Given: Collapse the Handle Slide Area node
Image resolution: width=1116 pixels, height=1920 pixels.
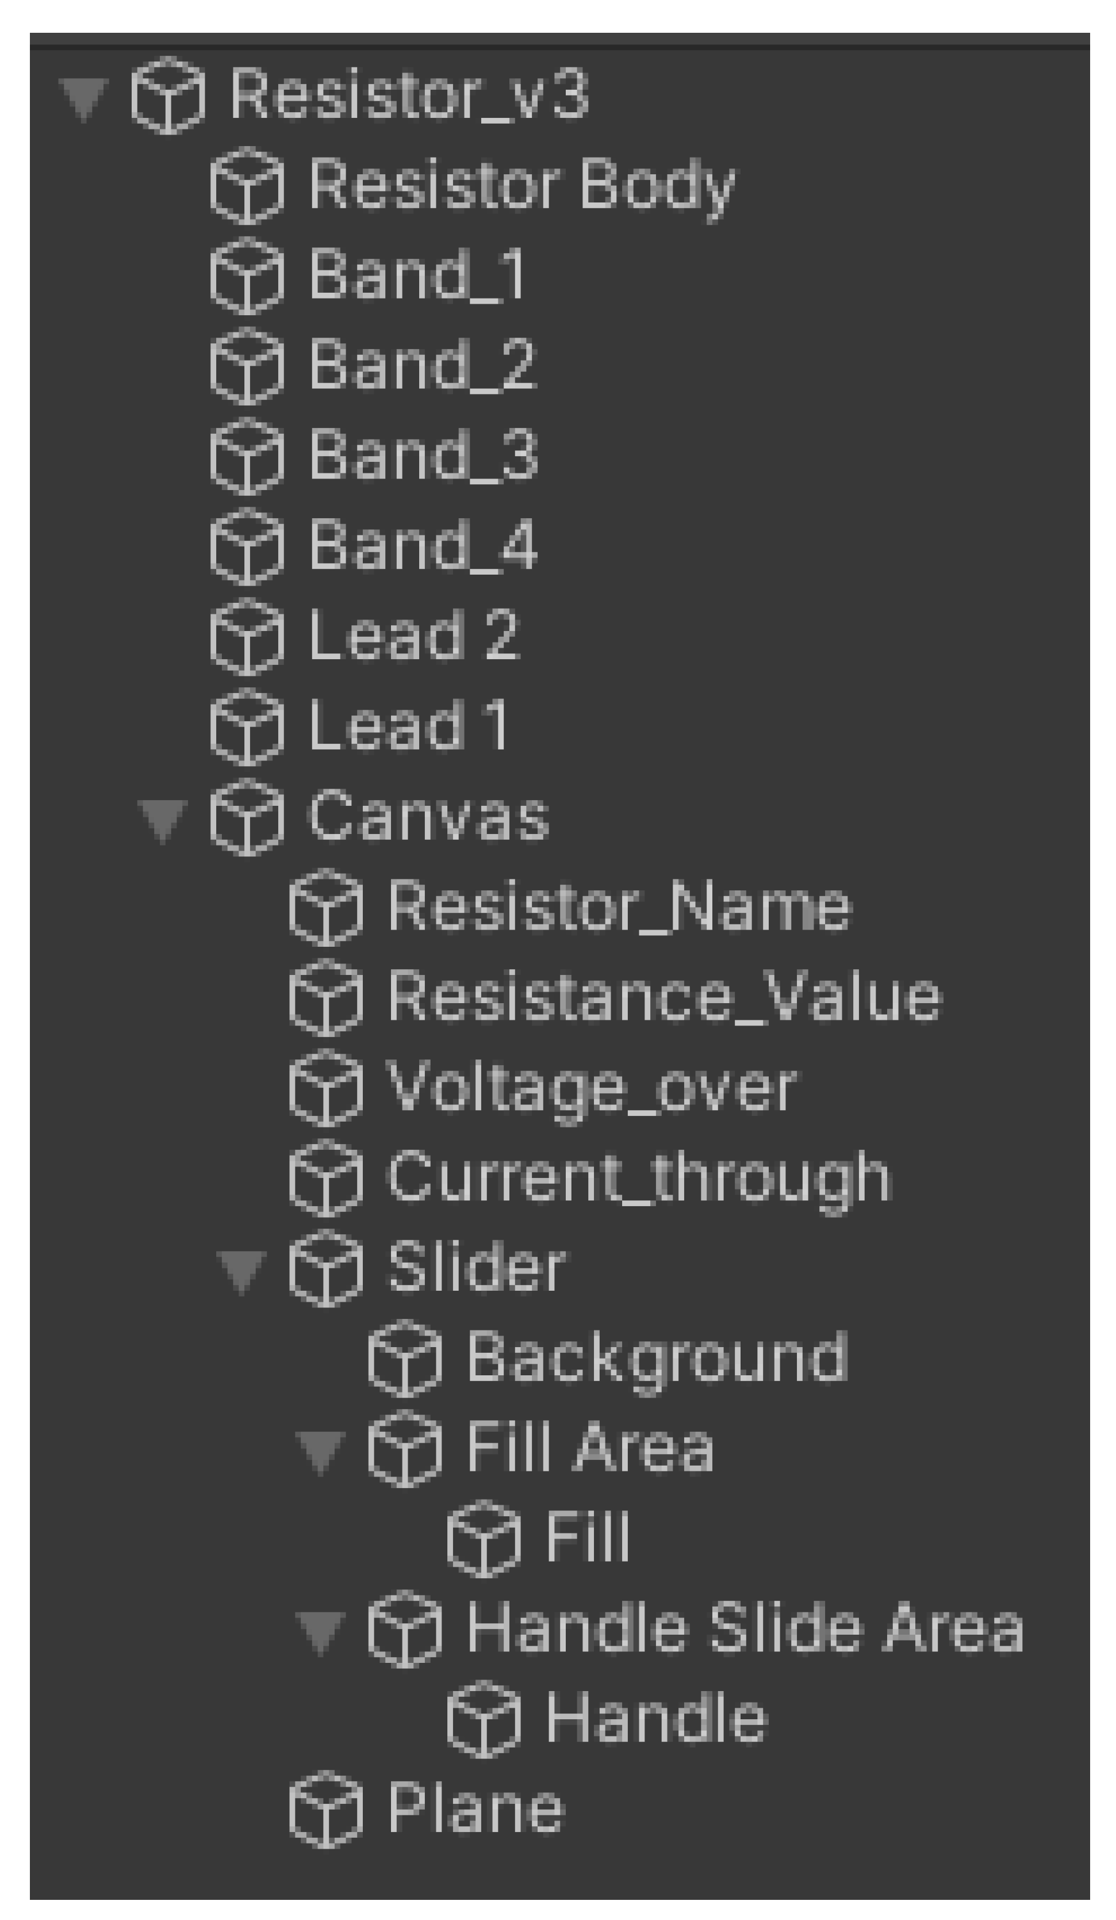Looking at the screenshot, I should (x=321, y=1631).
